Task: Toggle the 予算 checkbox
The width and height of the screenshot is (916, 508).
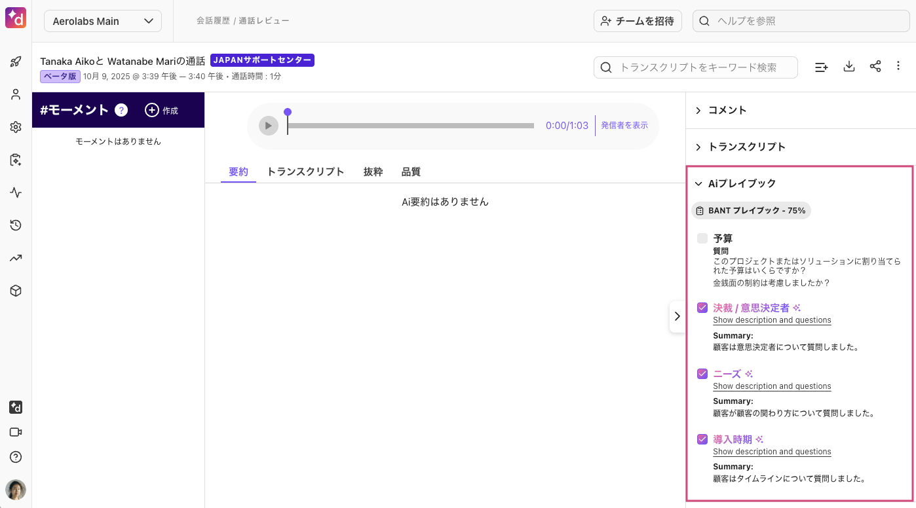Action: [x=702, y=238]
